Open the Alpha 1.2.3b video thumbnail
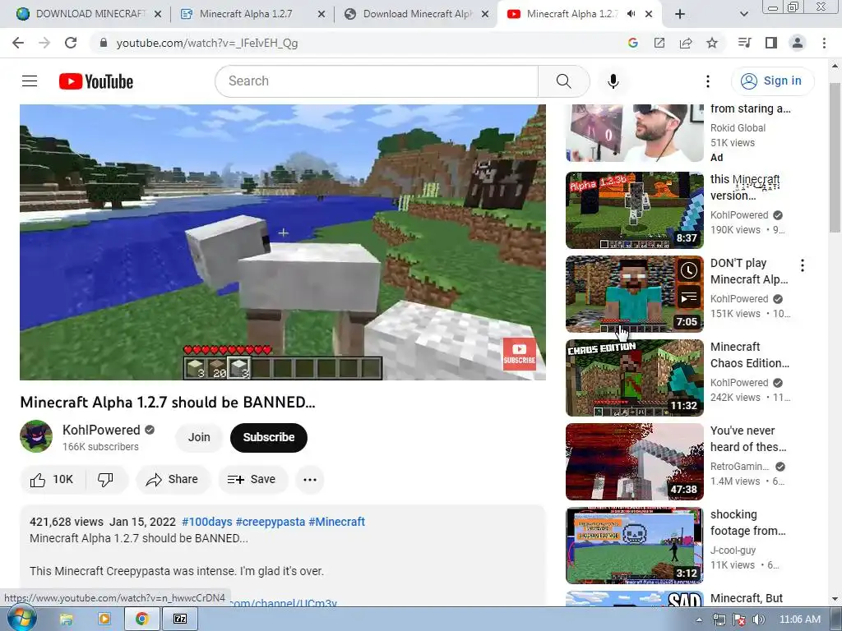This screenshot has height=631, width=842. click(x=635, y=210)
